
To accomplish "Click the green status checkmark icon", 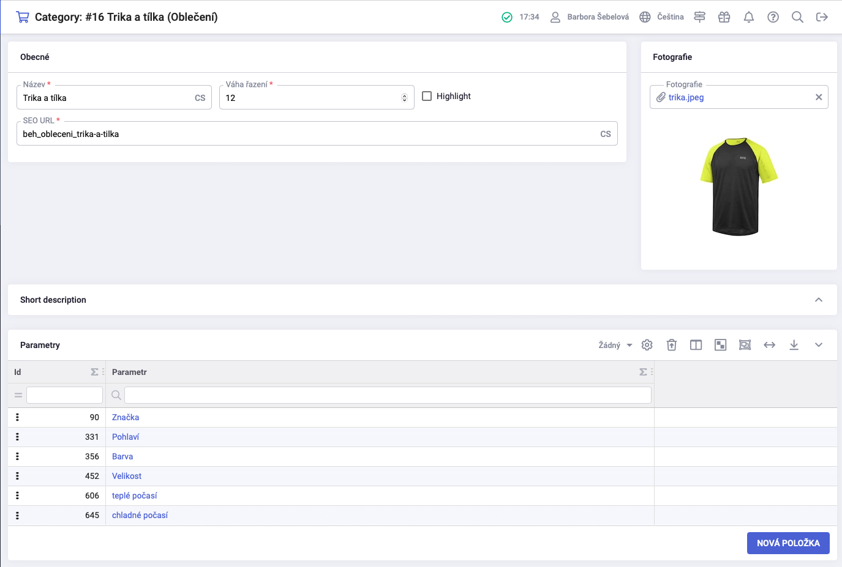I will pos(507,17).
